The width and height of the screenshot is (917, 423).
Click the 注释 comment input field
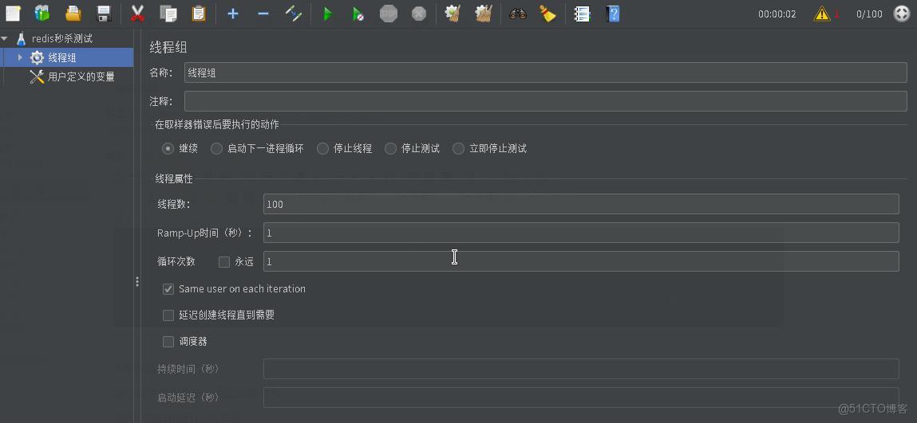[x=546, y=101]
